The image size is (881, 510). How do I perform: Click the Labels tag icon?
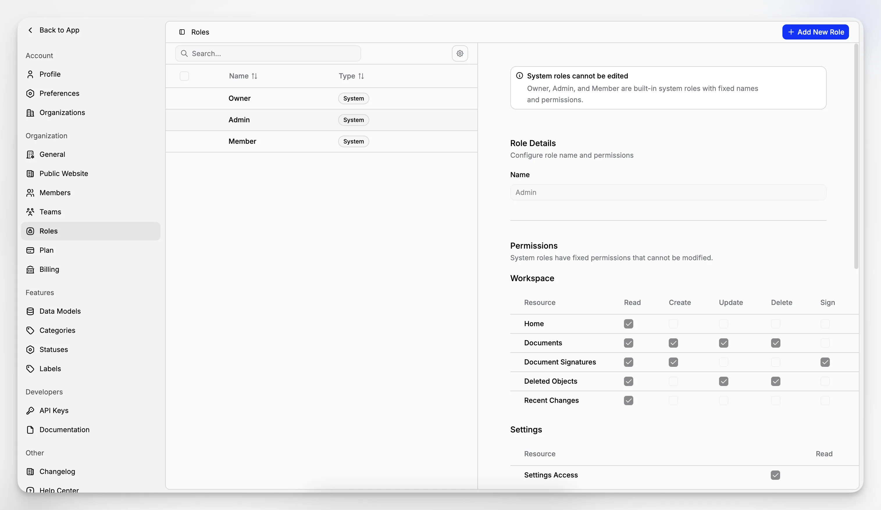point(31,369)
